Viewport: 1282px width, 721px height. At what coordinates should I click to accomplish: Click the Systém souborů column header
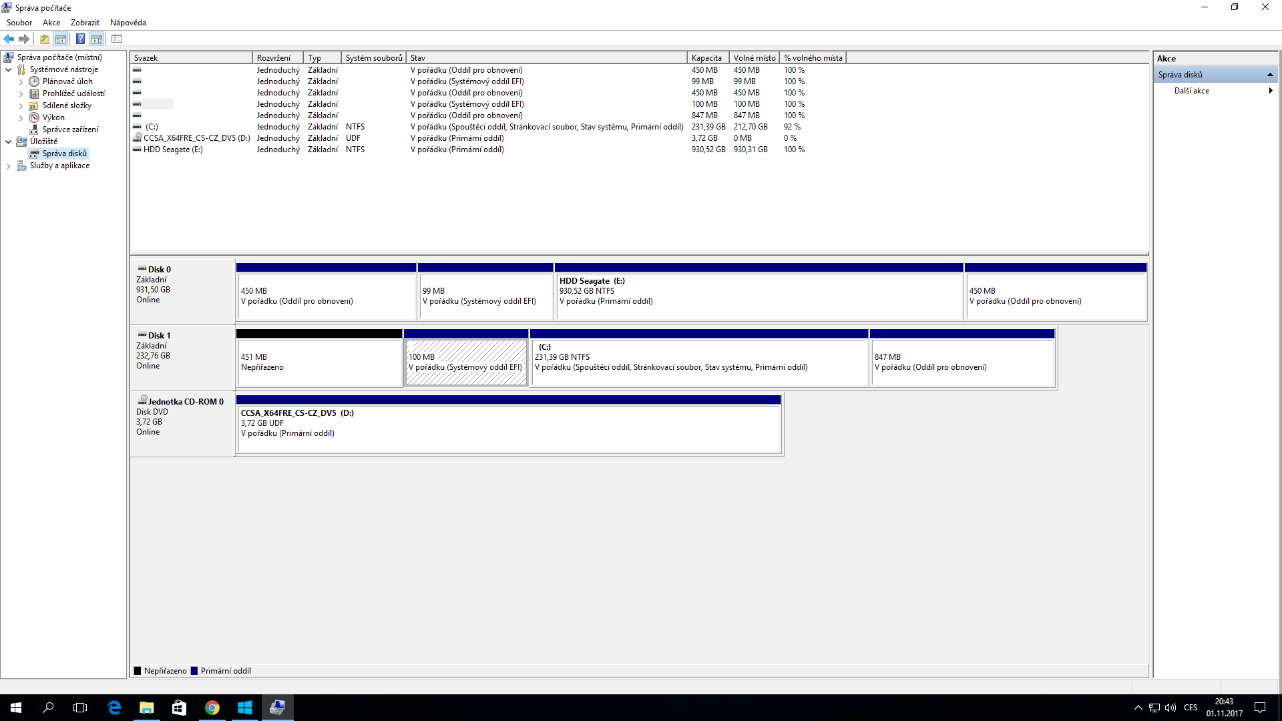[373, 58]
